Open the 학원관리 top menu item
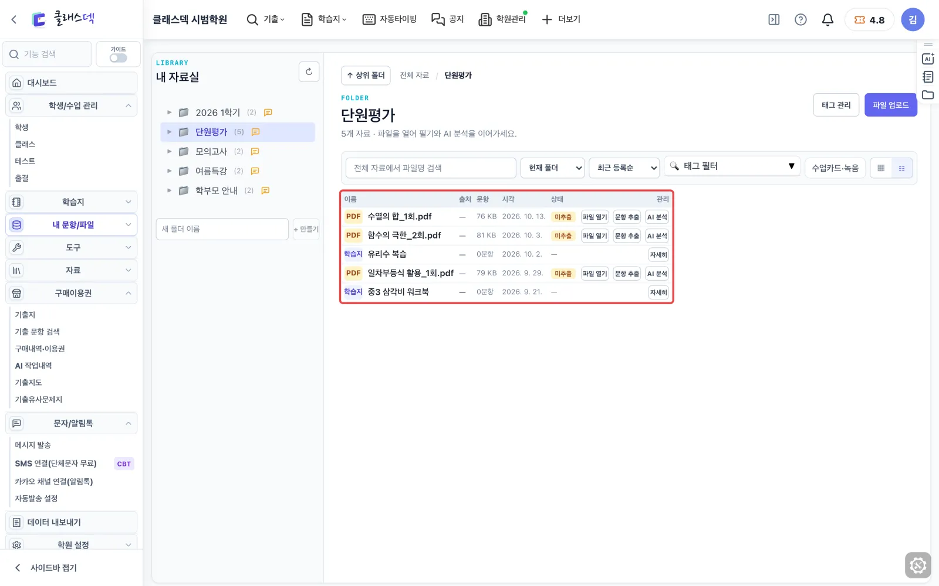Image resolution: width=939 pixels, height=586 pixels. coord(502,20)
